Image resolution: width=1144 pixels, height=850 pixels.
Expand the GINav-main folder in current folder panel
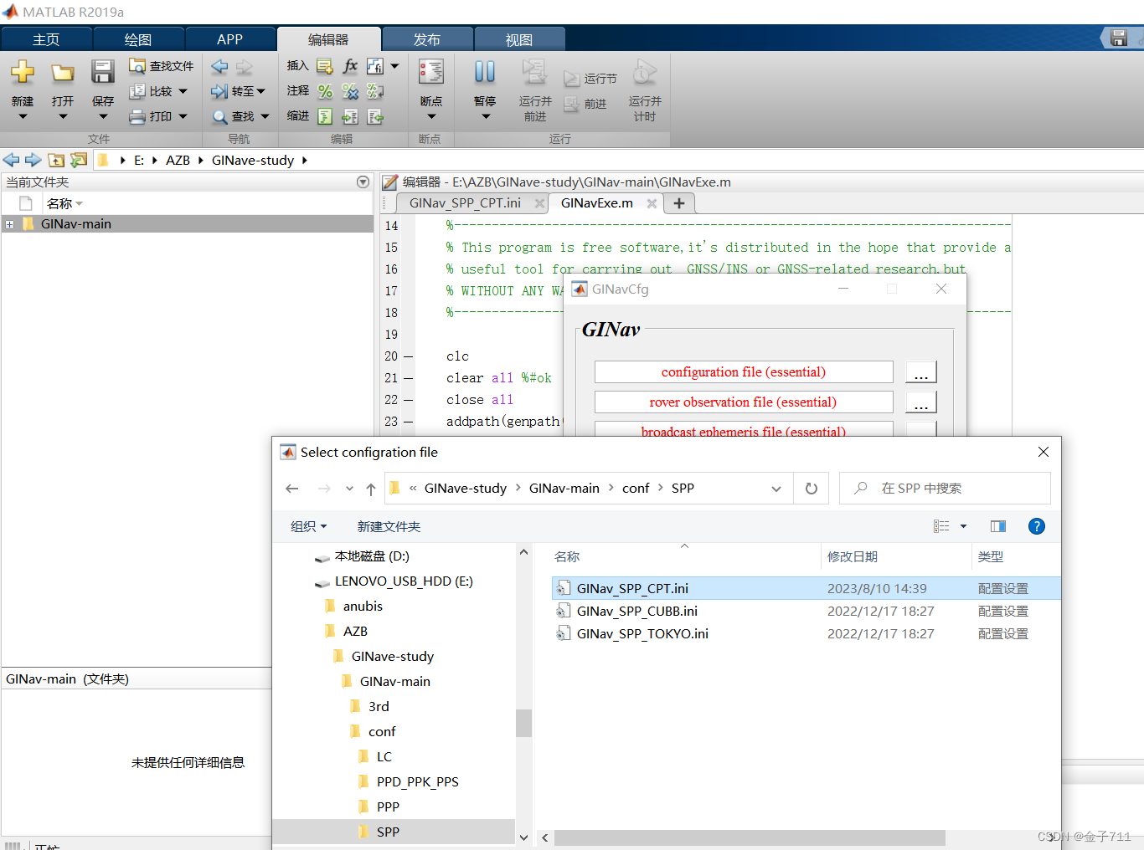point(9,224)
